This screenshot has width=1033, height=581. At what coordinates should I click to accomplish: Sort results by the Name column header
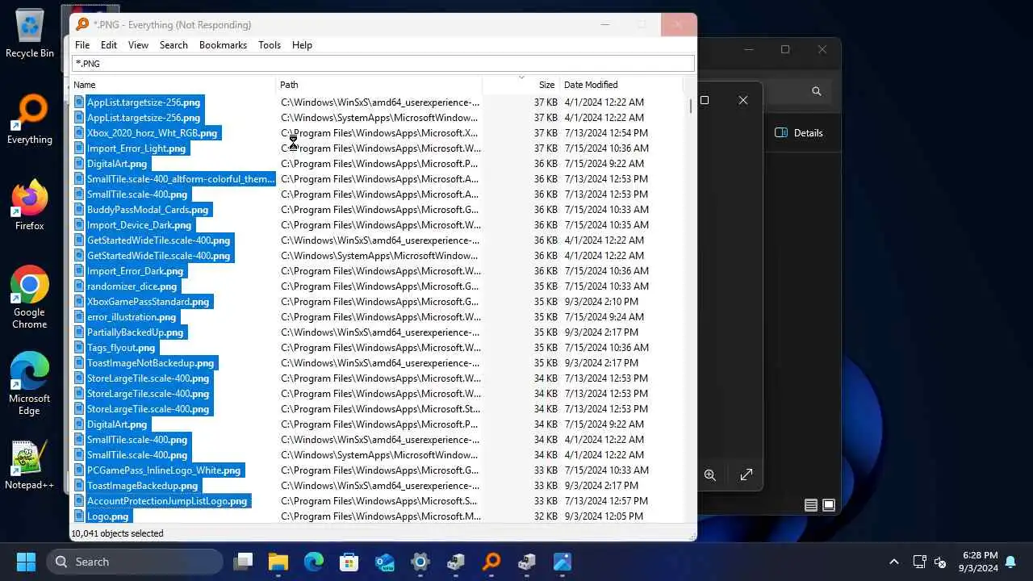174,85
